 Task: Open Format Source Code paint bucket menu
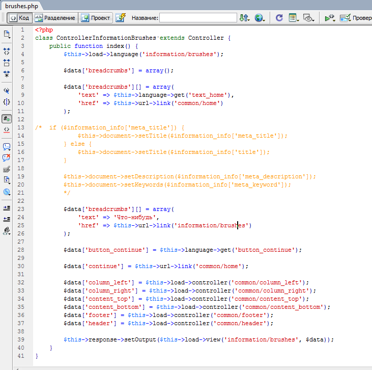click(7, 231)
